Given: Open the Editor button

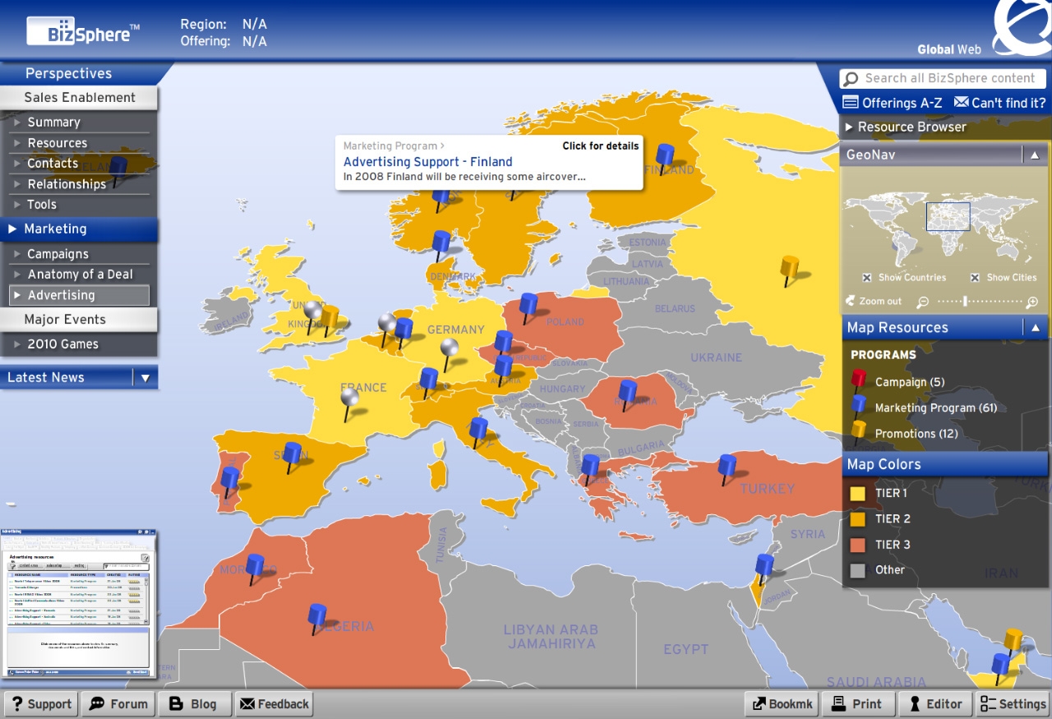Looking at the screenshot, I should click(934, 704).
